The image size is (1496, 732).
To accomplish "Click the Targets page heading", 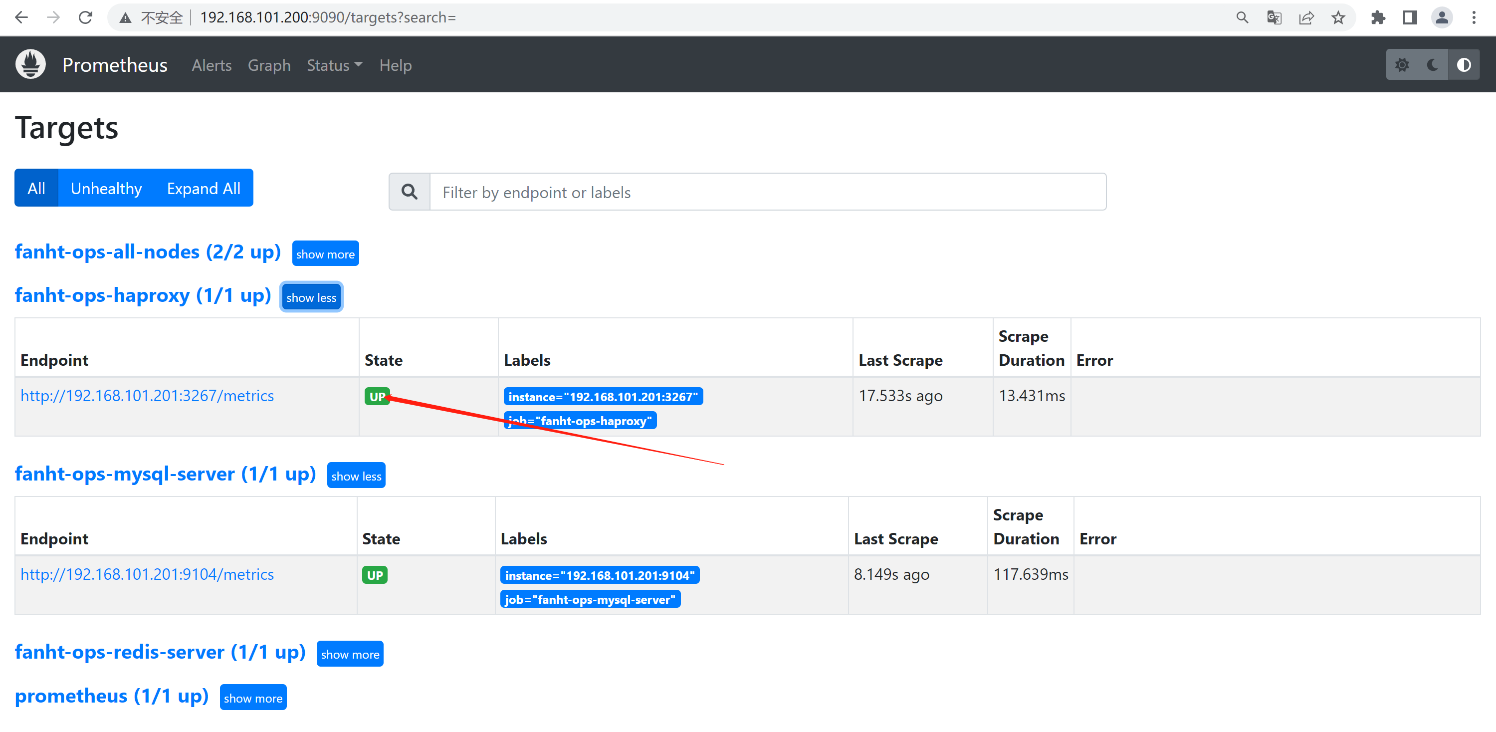I will [x=66, y=127].
